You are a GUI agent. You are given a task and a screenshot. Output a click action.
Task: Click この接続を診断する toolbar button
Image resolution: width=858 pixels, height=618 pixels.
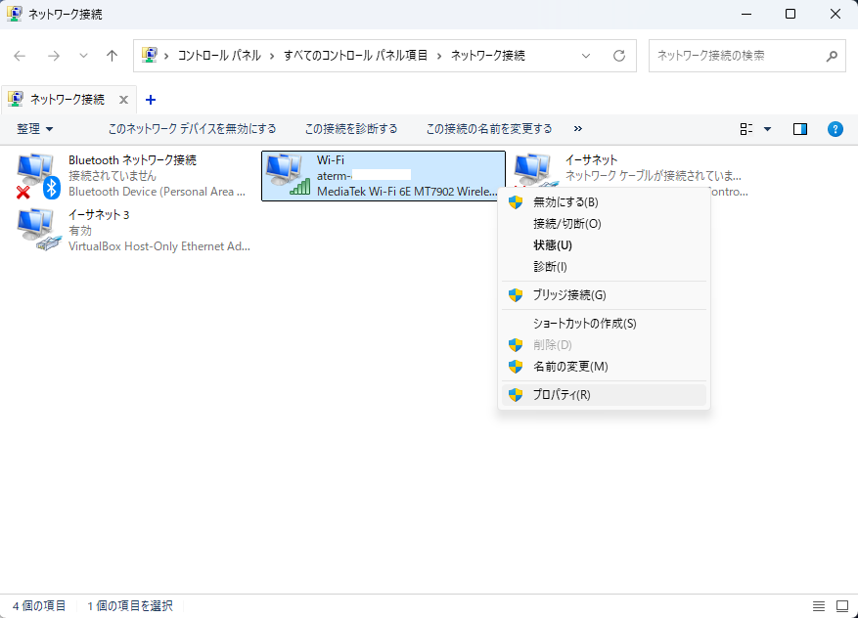tap(350, 129)
